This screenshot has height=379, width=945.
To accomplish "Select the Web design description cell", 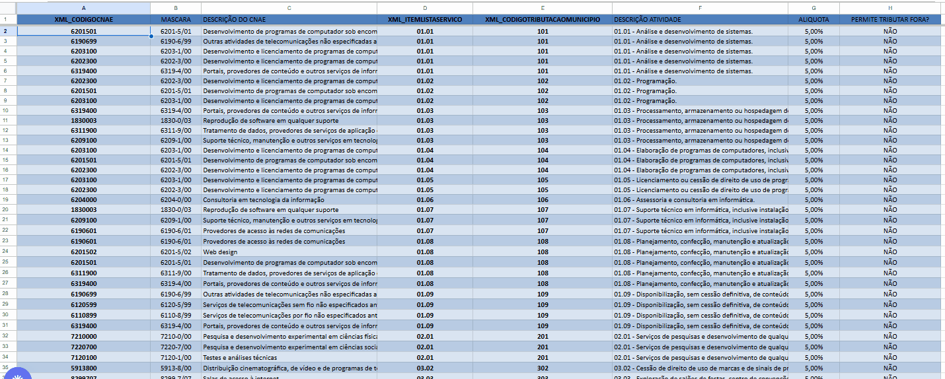I will tap(289, 252).
